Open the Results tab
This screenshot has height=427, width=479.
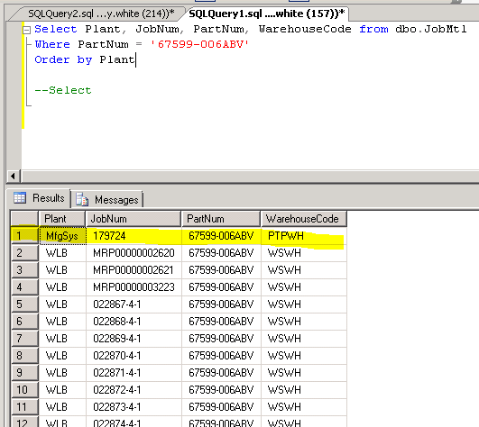pyautogui.click(x=39, y=198)
